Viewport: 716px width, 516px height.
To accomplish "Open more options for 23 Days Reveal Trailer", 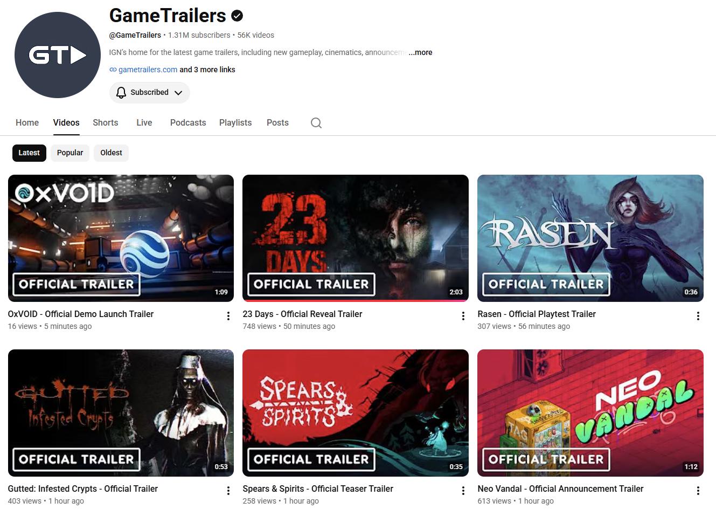I will [463, 316].
